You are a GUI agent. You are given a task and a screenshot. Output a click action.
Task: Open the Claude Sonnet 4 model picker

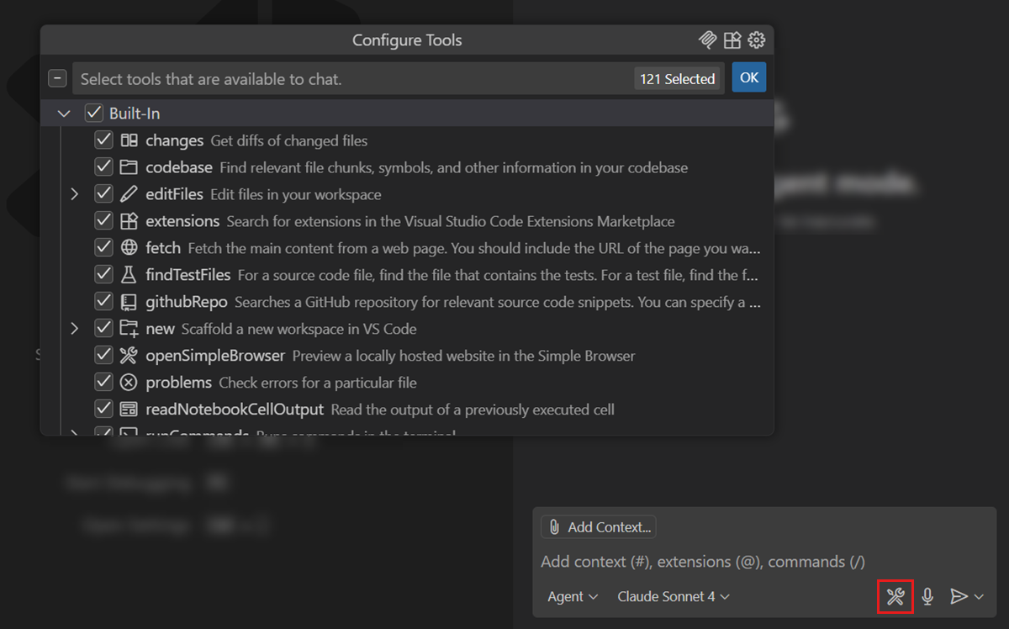[673, 596]
